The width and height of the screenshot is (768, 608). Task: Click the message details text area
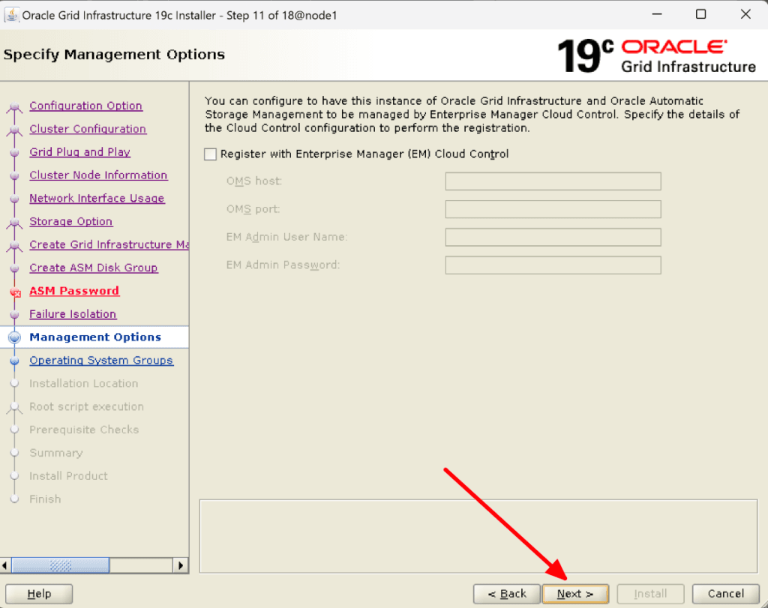tap(478, 536)
